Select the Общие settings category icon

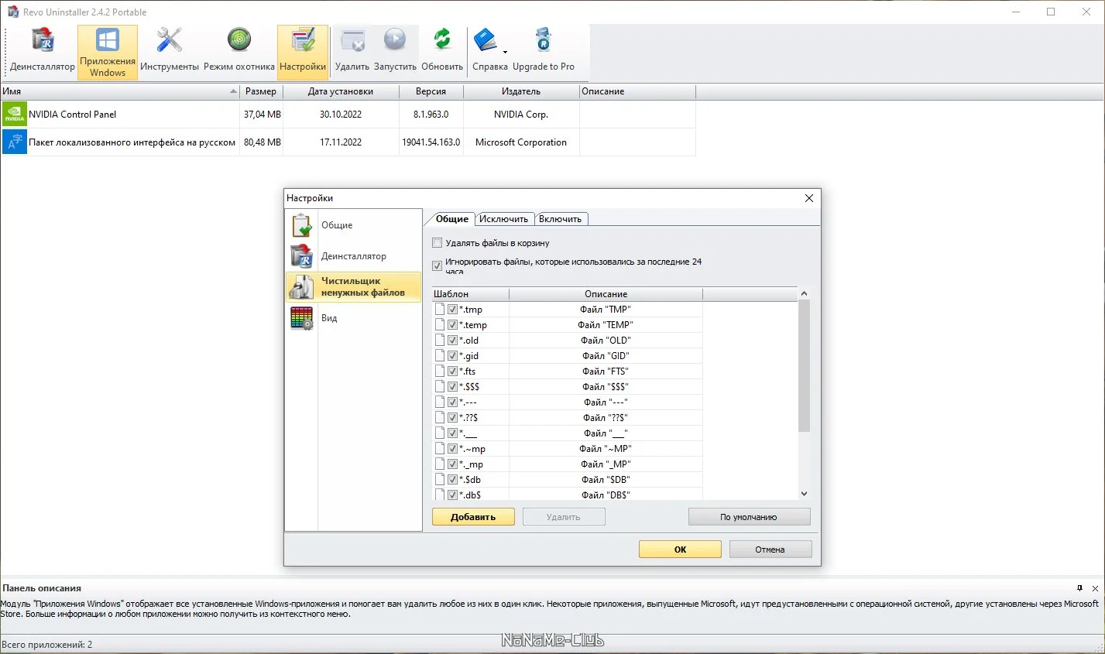[x=301, y=225]
